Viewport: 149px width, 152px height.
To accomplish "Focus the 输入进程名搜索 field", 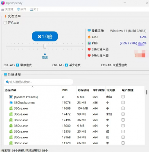I will [x=38, y=82].
